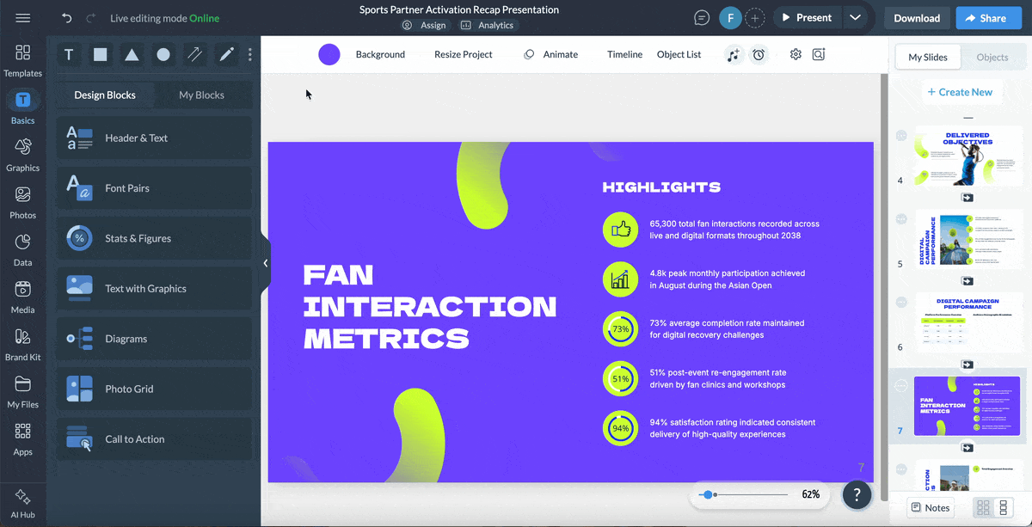This screenshot has width=1032, height=527.
Task: Expand the Present button dropdown arrow
Action: (856, 16)
